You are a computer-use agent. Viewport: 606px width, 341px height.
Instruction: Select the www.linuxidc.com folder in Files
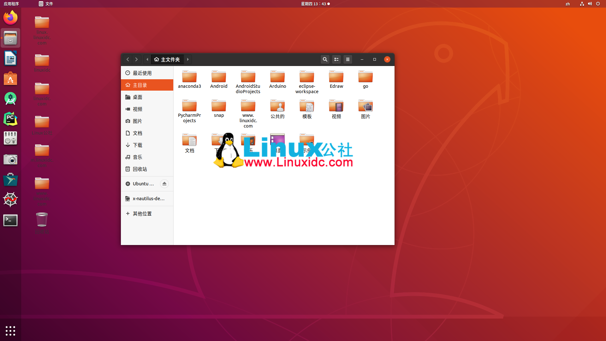(x=248, y=114)
